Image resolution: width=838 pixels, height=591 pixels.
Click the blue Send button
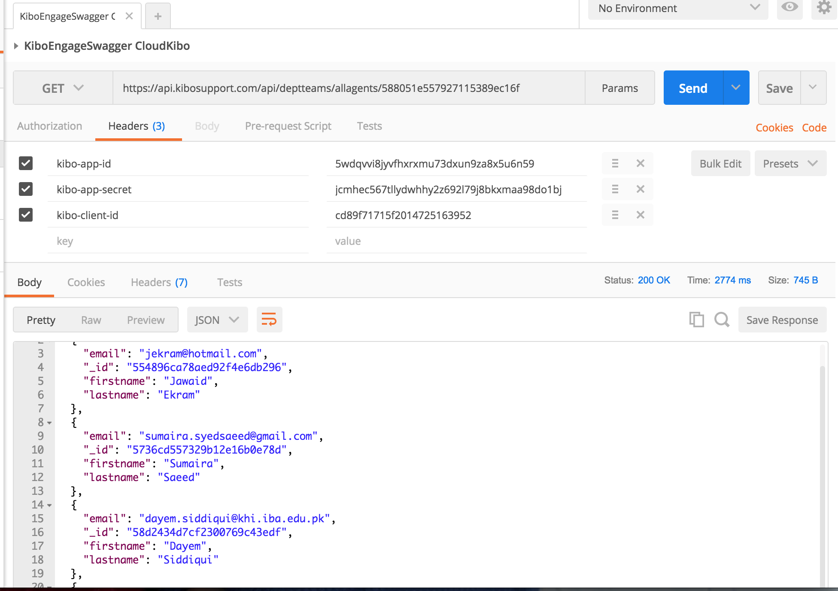pos(693,88)
